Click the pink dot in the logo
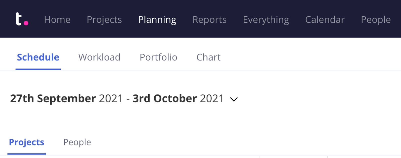Screen dimensions: 401x158 coord(26,23)
